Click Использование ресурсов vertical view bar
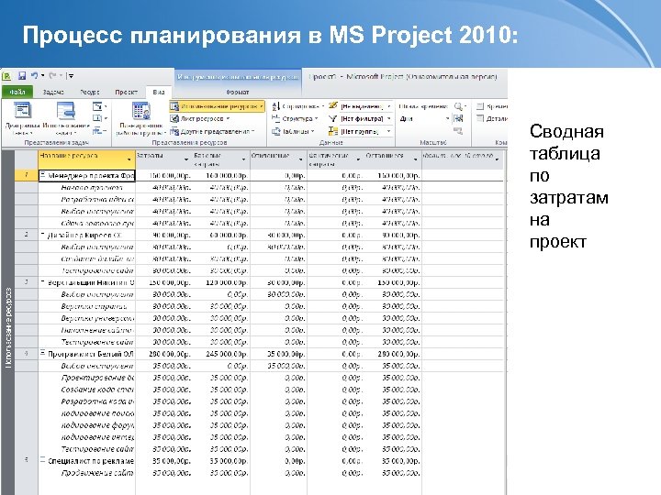The image size is (661, 495). [8, 328]
